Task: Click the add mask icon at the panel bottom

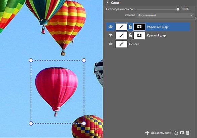Action: tap(182, 133)
